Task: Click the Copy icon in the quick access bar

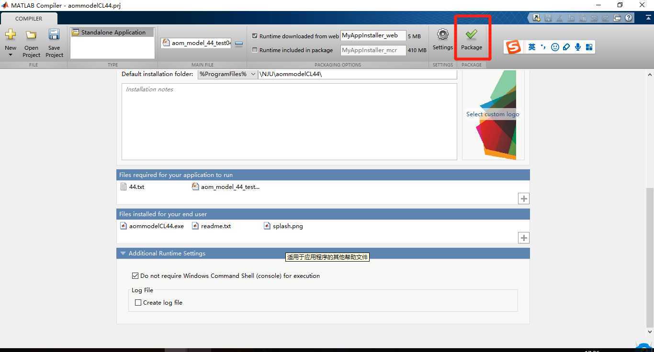Action: pos(571,18)
